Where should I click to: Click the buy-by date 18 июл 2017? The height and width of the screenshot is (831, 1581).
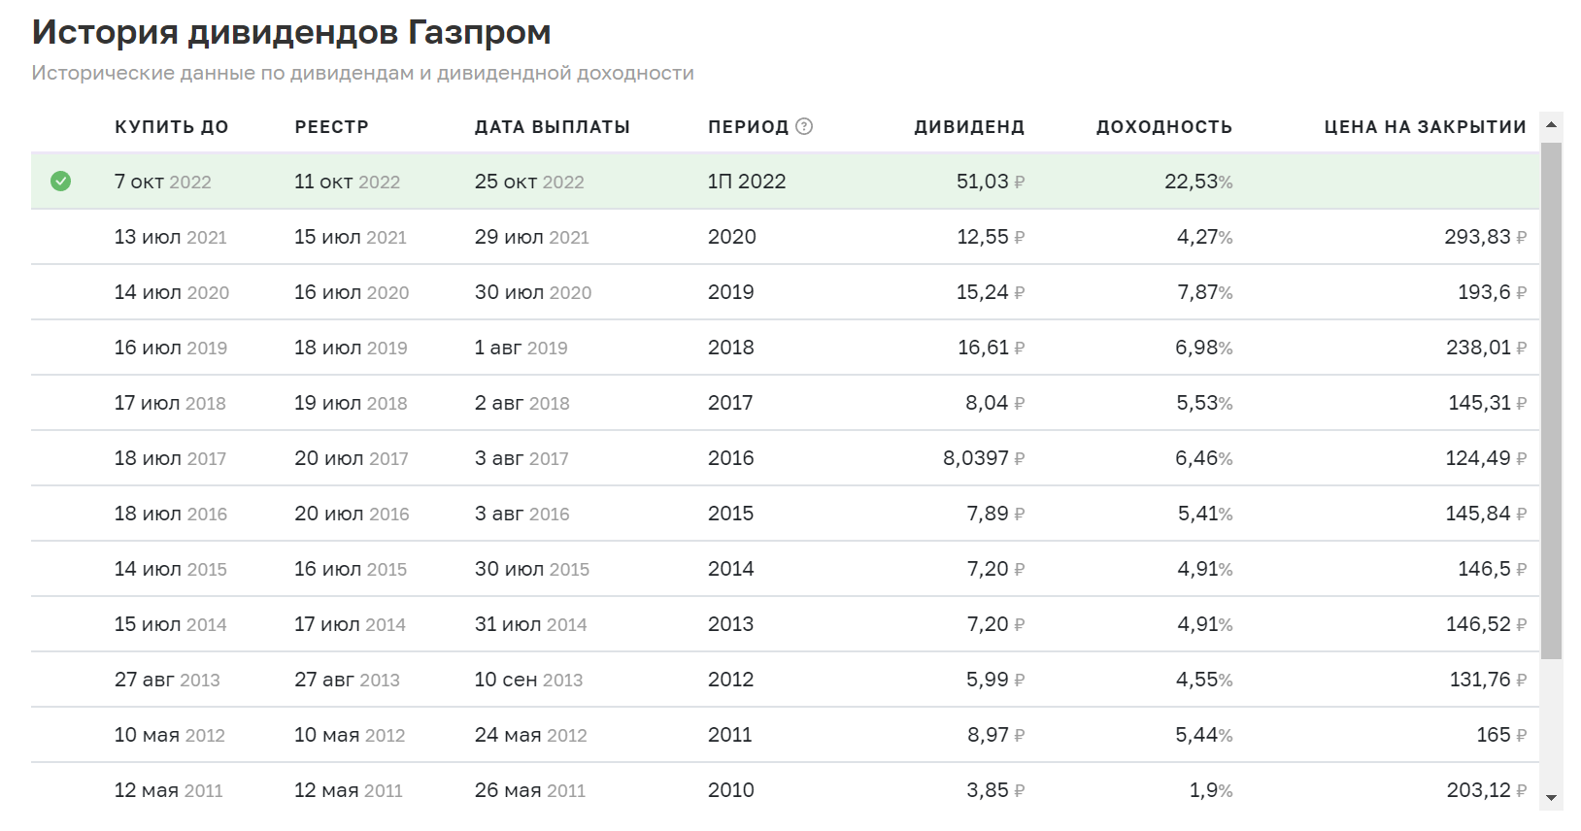click(171, 458)
